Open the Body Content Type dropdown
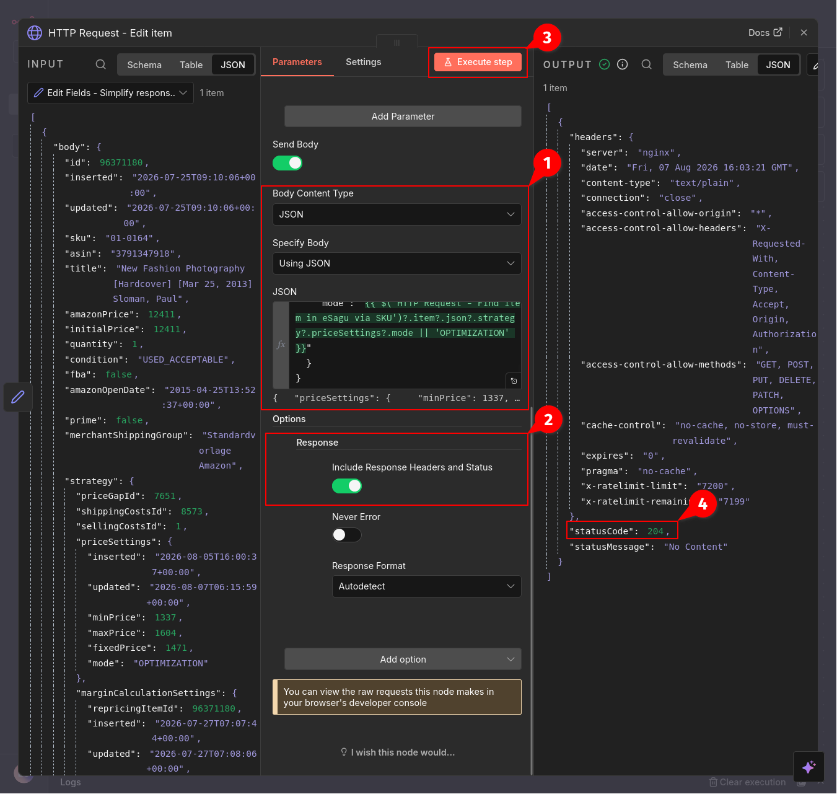This screenshot has height=794, width=837. pyautogui.click(x=397, y=214)
